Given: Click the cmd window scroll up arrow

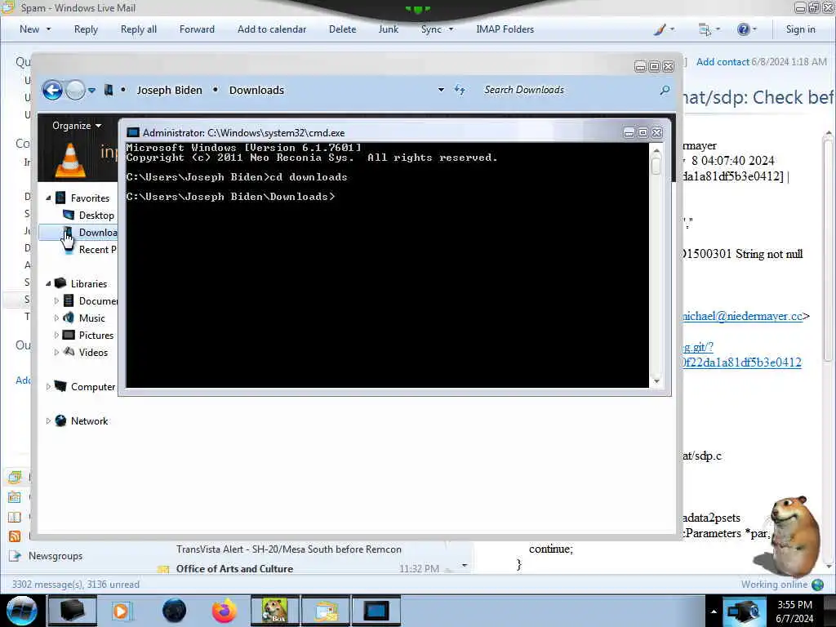Looking at the screenshot, I should [656, 152].
